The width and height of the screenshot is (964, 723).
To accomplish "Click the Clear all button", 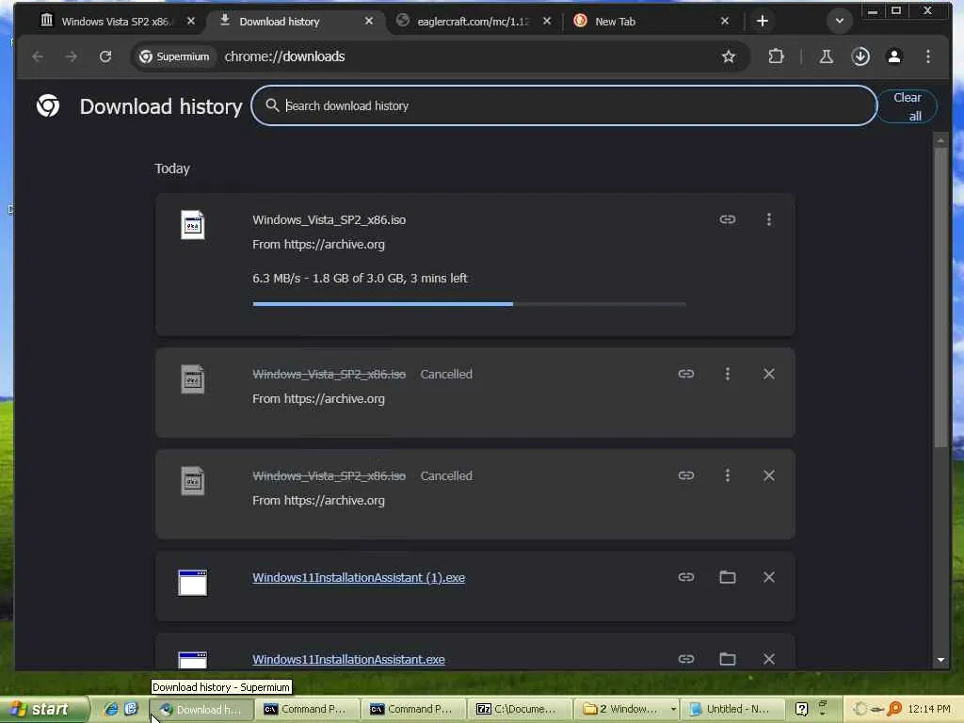I will click(907, 106).
